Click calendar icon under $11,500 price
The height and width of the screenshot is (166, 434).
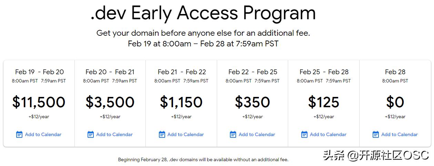click(x=19, y=134)
